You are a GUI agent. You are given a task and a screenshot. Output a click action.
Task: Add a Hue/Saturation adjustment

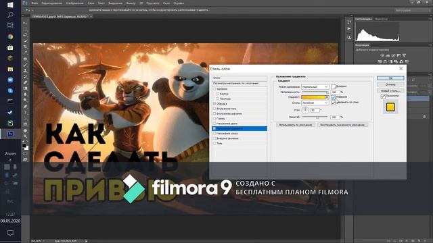pyautogui.click(x=380, y=61)
